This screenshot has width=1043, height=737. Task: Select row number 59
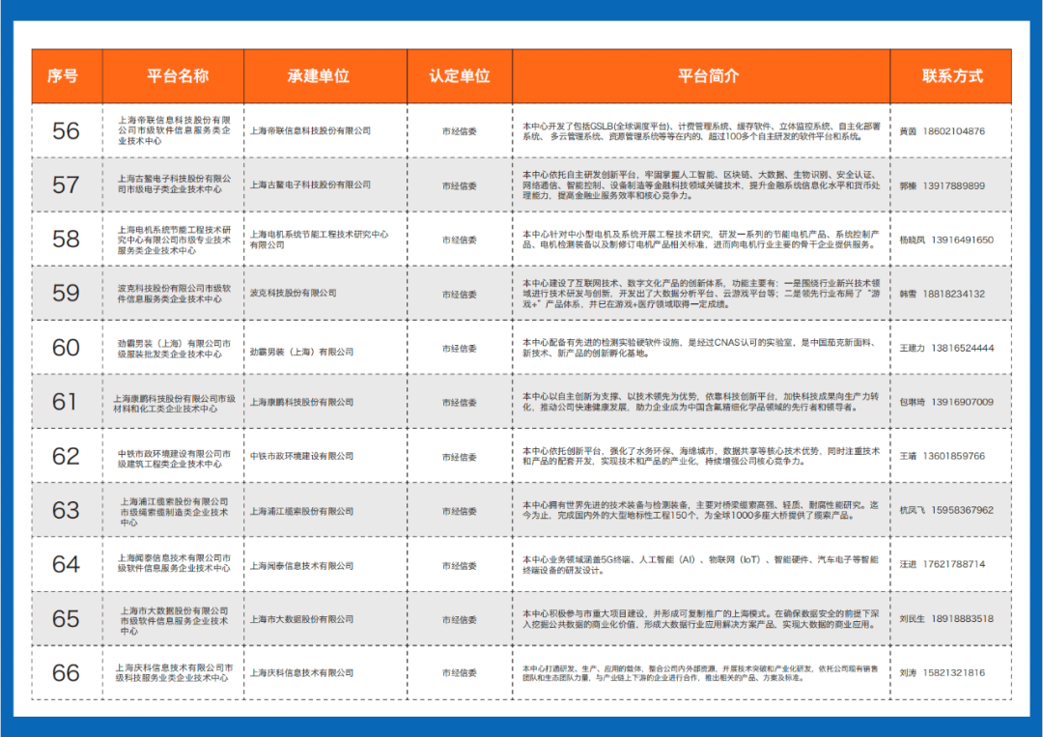tap(66, 294)
